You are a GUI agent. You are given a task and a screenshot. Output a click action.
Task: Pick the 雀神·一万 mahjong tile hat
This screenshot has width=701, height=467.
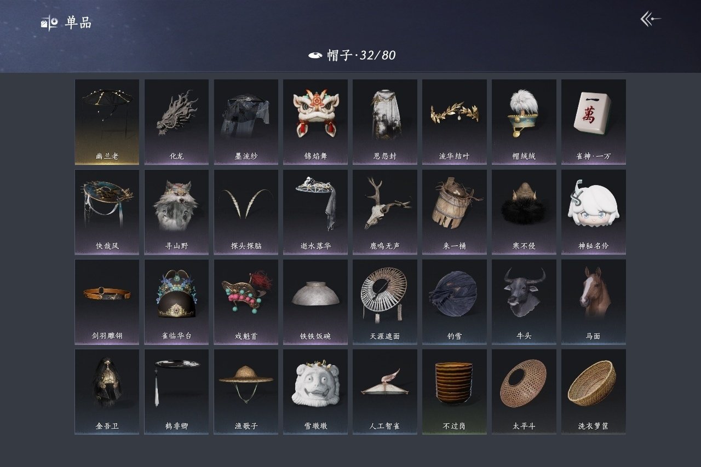point(594,122)
